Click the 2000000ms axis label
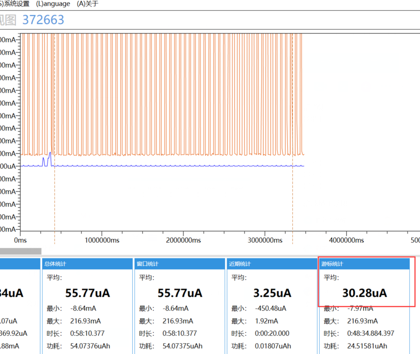Screen dimensions: 420x354 pos(183,240)
